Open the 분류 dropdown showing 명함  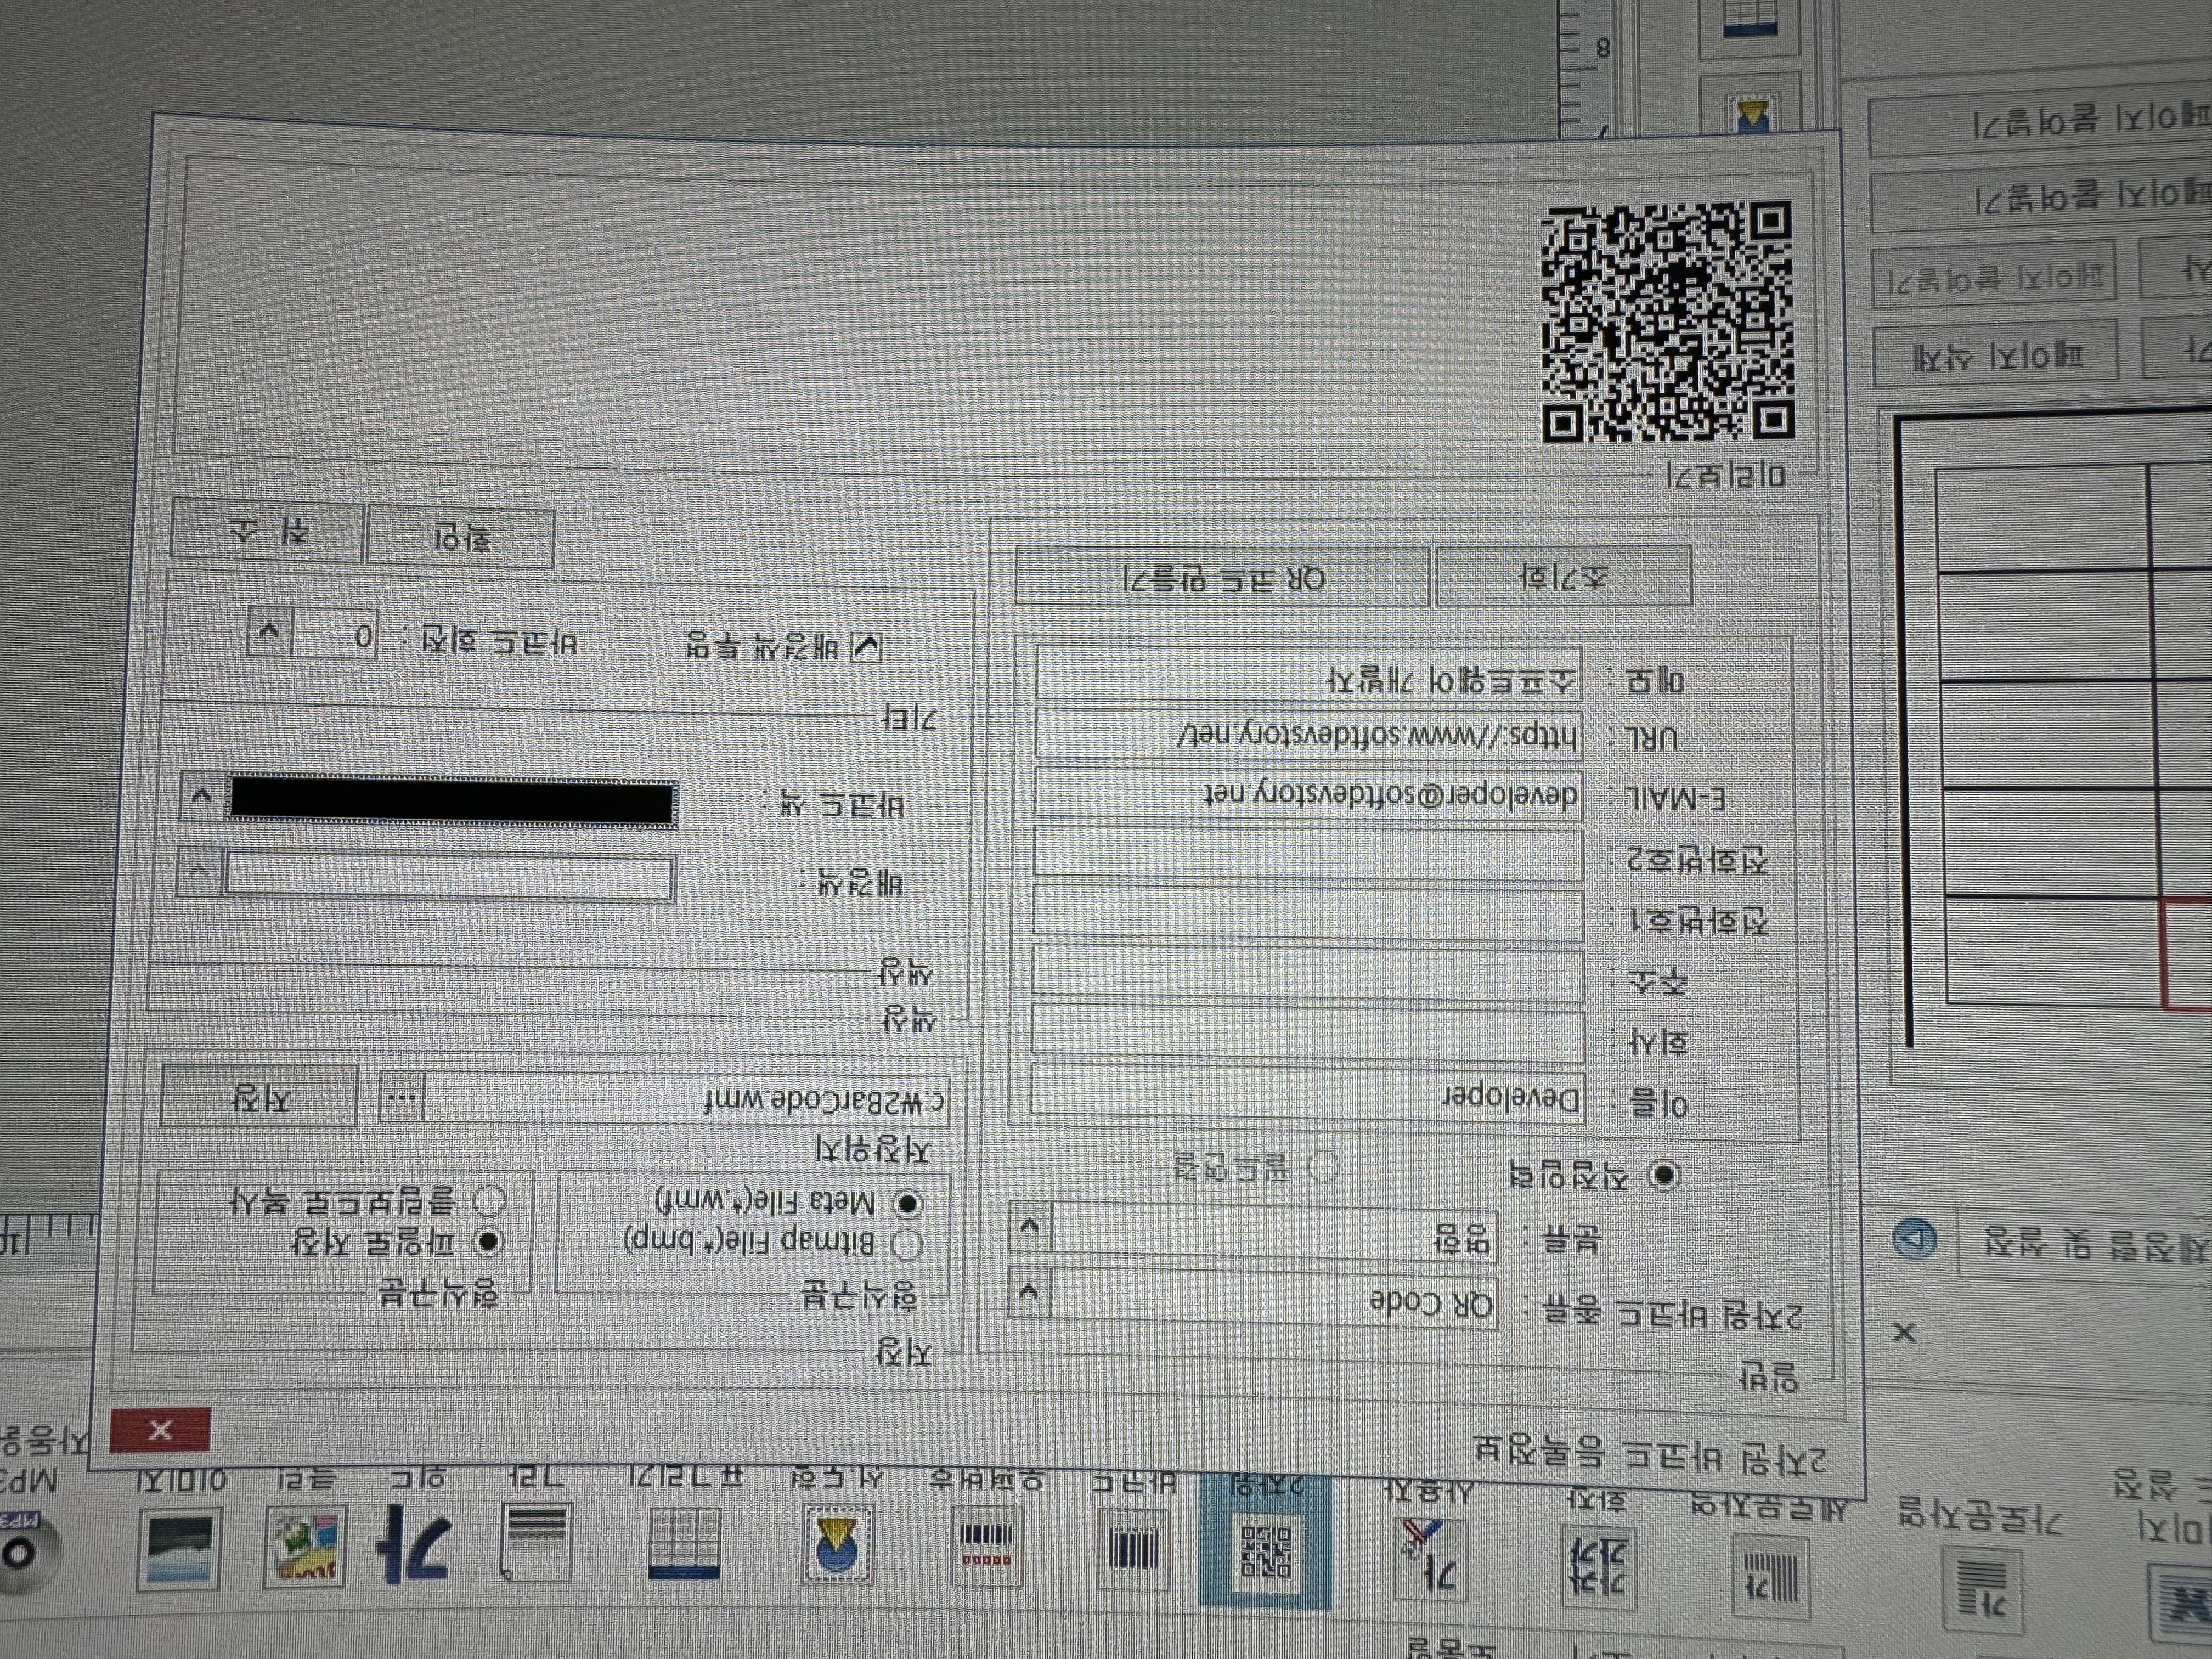click(1031, 1227)
